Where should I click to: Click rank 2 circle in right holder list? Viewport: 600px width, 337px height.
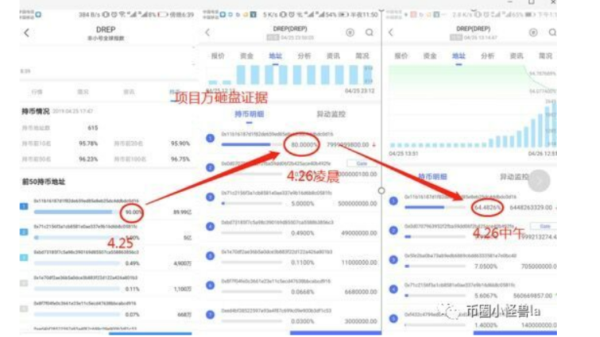(393, 230)
